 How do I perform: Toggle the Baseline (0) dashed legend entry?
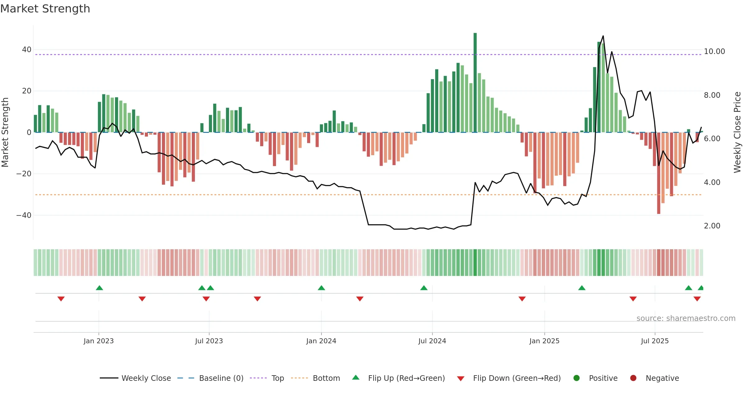click(x=210, y=378)
